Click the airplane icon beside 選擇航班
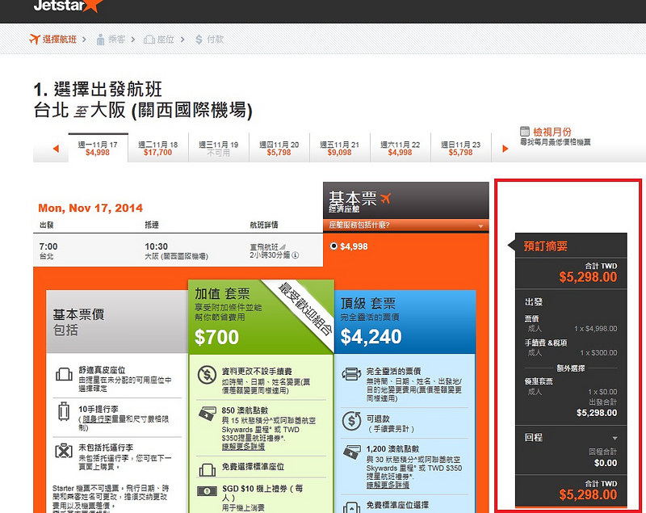This screenshot has width=646, height=513. [35, 39]
